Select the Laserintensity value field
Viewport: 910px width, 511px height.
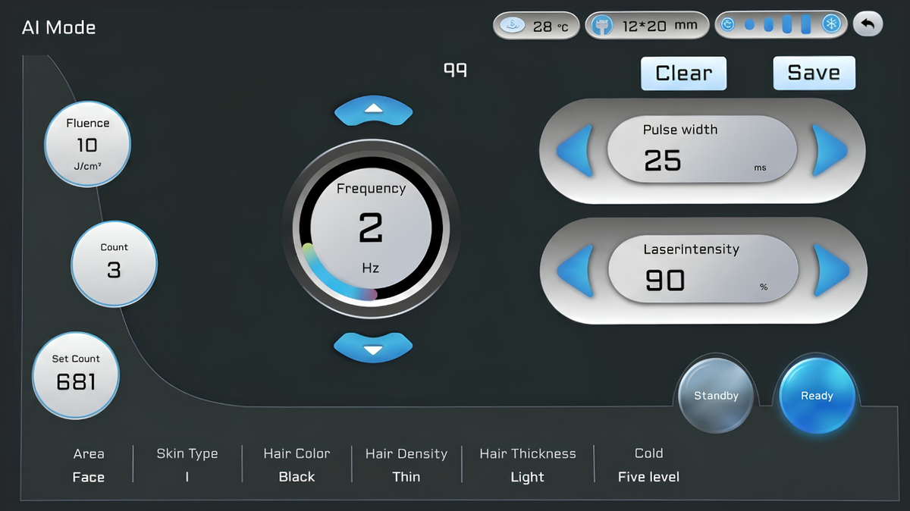click(703, 270)
